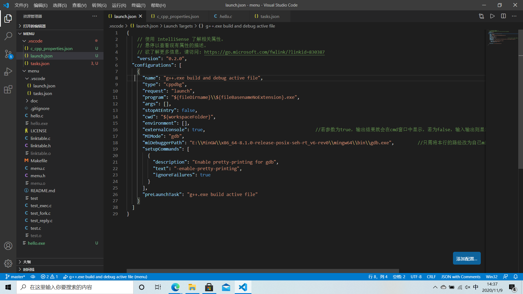This screenshot has width=523, height=294.
Task: Expand the outline section in the sidebar
Action: (x=27, y=262)
